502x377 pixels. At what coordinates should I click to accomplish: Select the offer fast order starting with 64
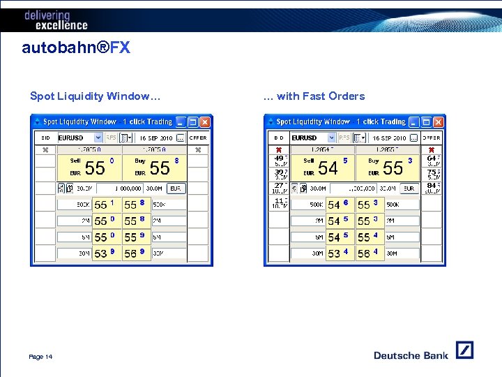[432, 161]
